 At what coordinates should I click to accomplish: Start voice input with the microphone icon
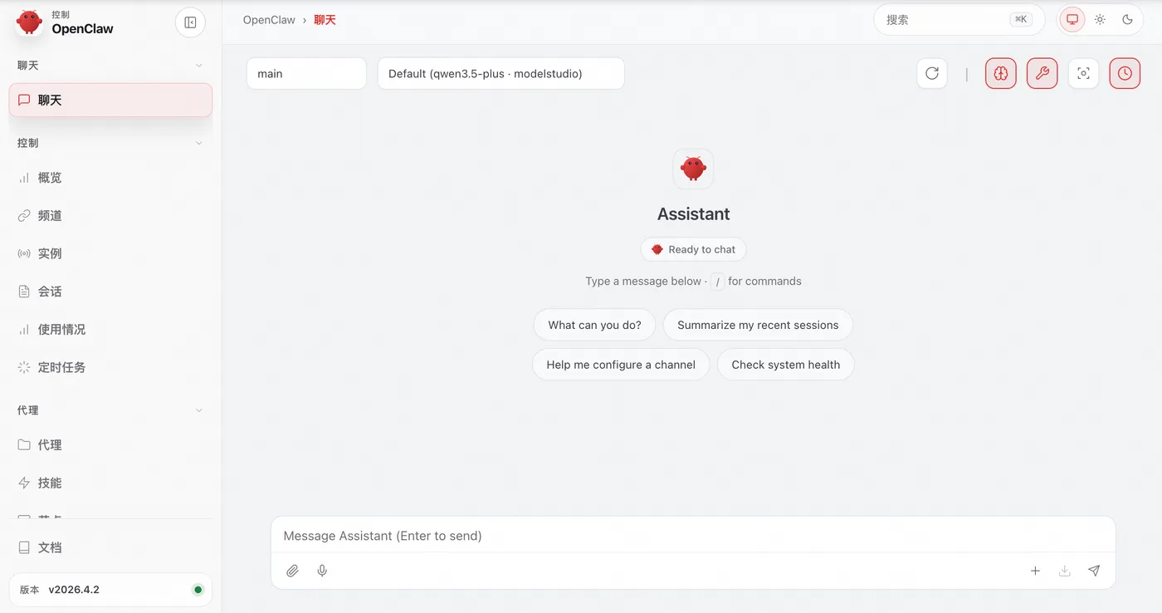point(322,571)
